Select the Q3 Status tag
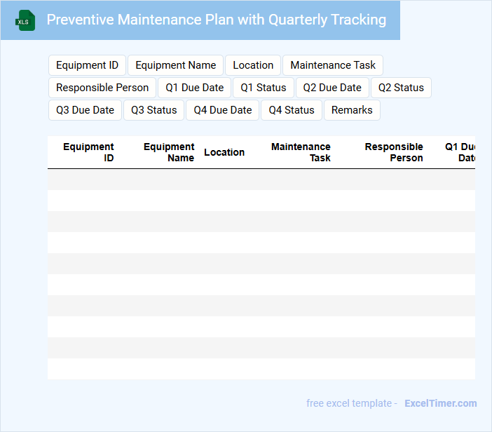This screenshot has width=492, height=432. pyautogui.click(x=153, y=110)
